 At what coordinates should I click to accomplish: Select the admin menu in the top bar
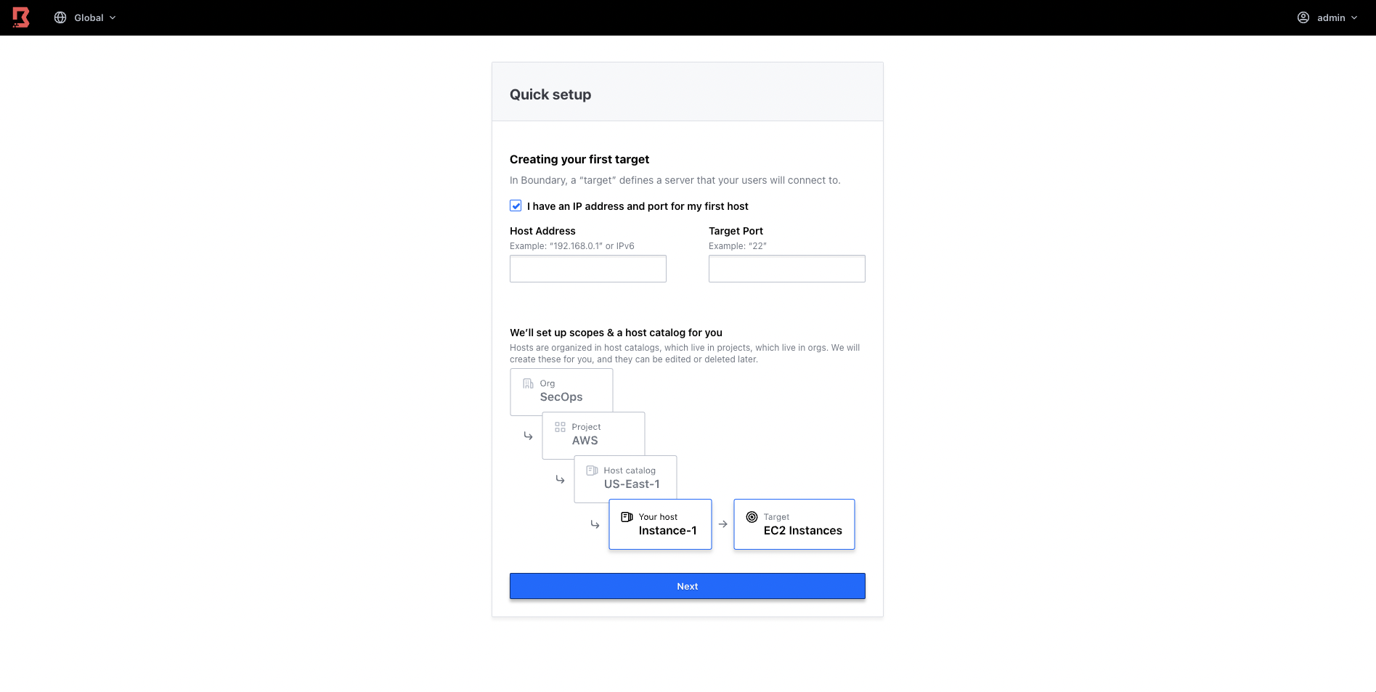coord(1327,17)
